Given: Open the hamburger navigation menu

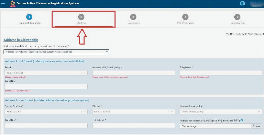Looking at the screenshot, I should click(3, 3).
